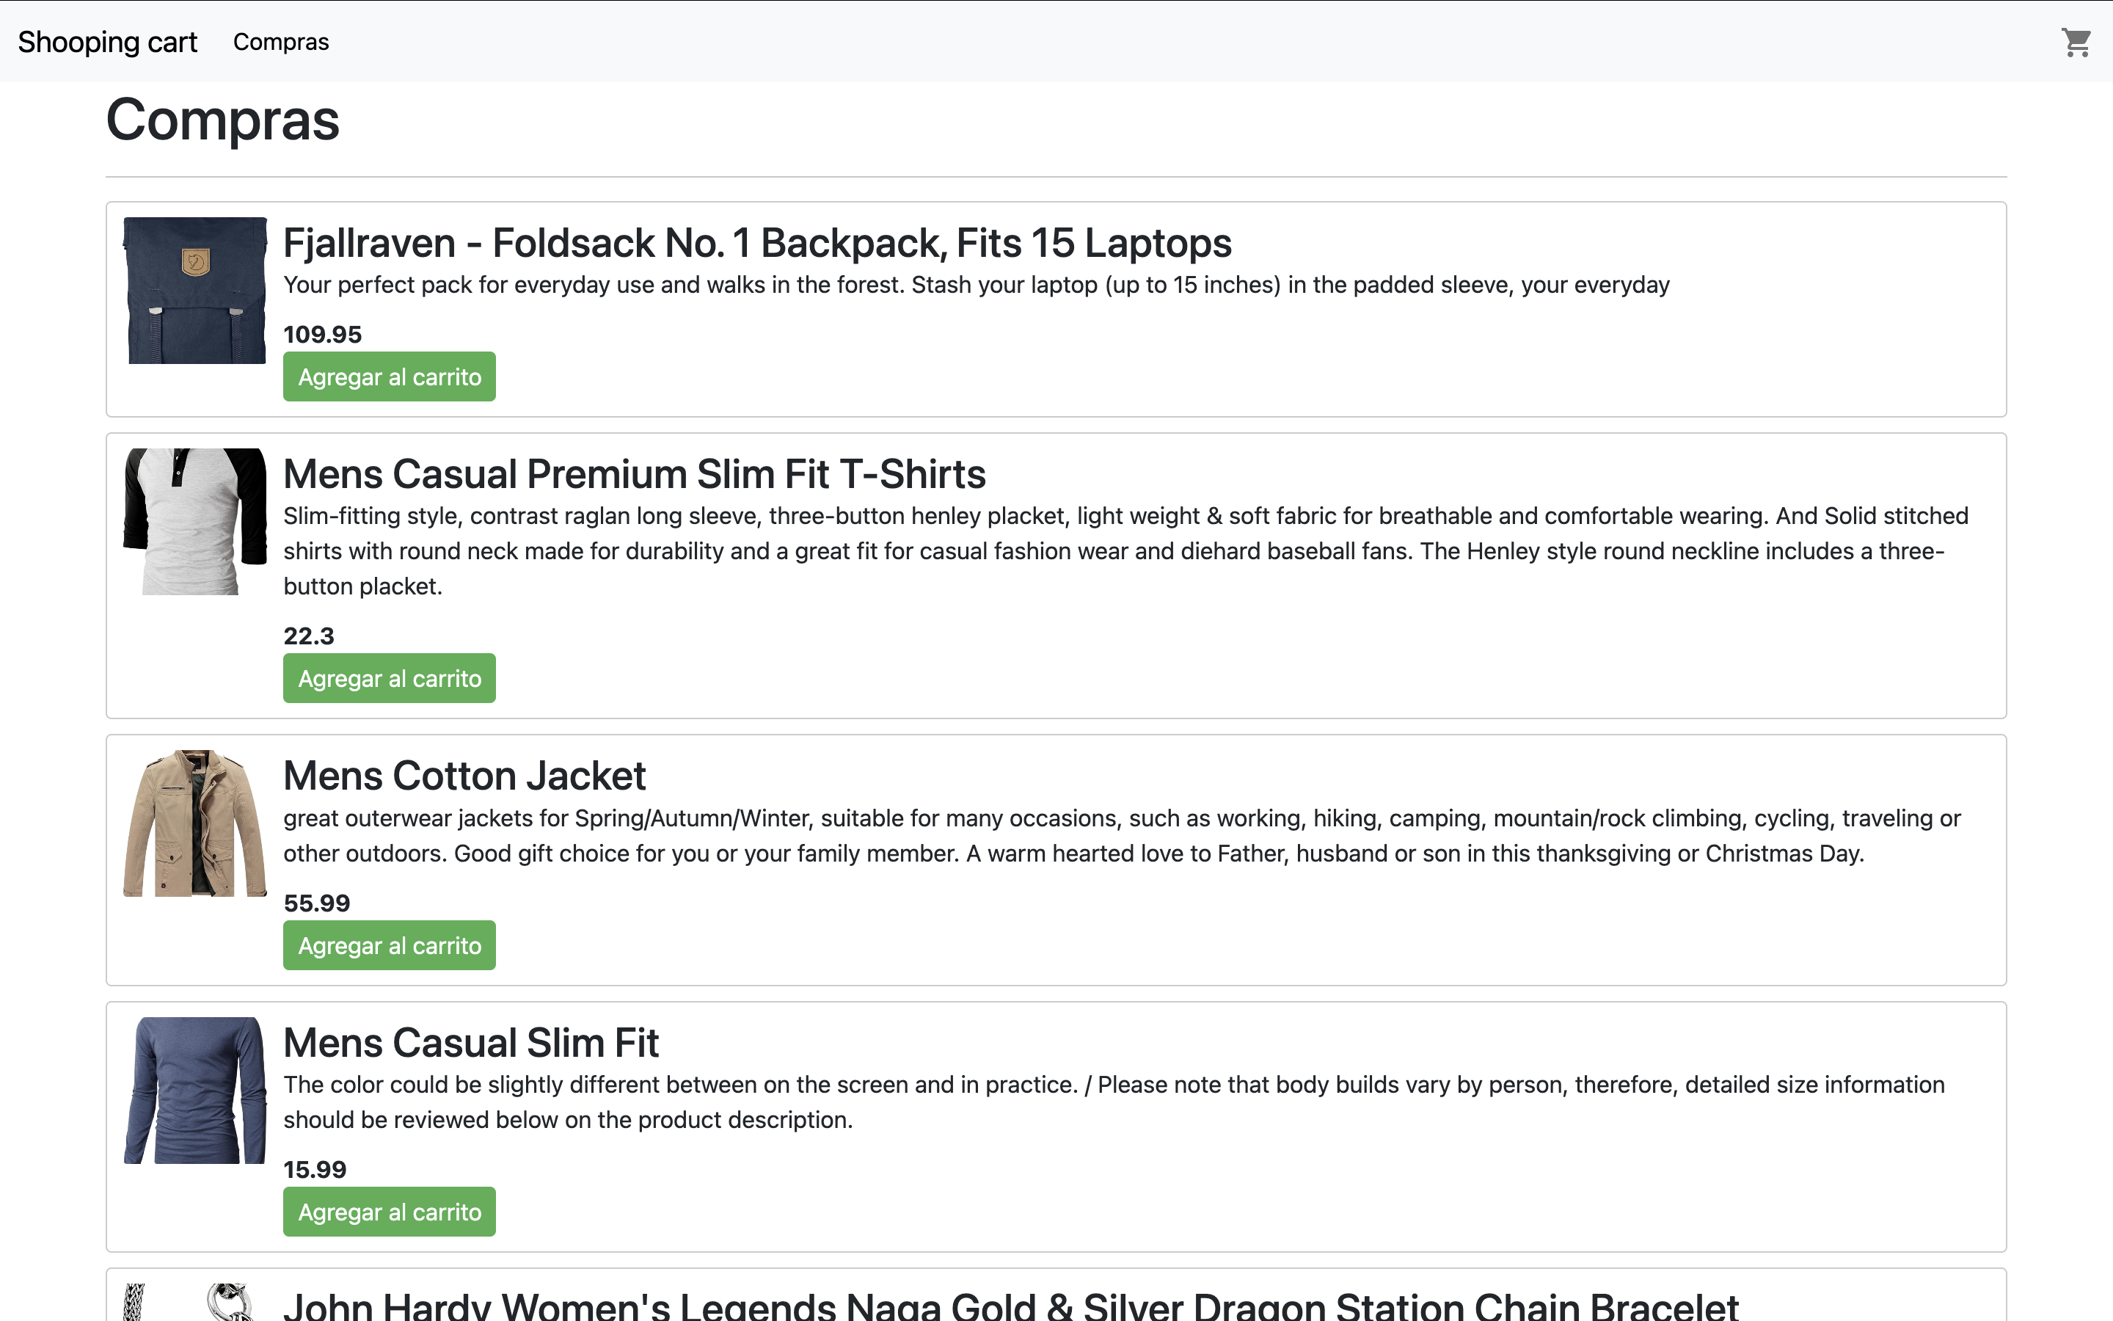
Task: Add Mens Casual Slim Fit to cart
Action: [x=390, y=1212]
